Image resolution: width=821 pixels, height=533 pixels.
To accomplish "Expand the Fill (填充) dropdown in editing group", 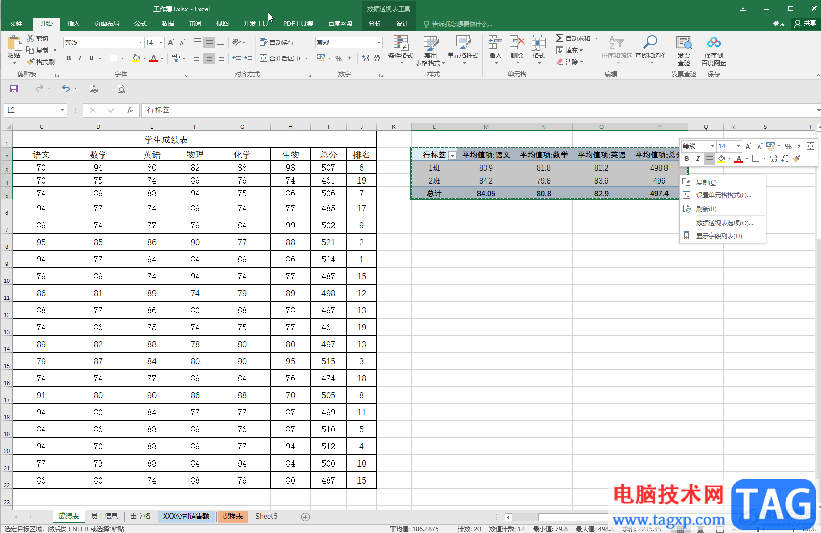I will point(581,51).
